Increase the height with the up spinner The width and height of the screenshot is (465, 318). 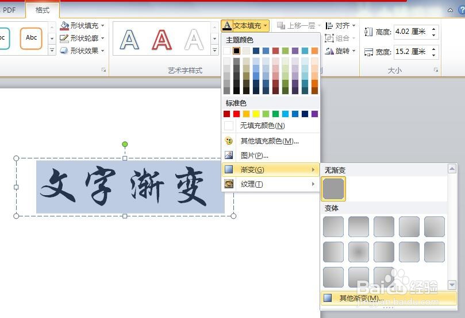[x=434, y=29]
